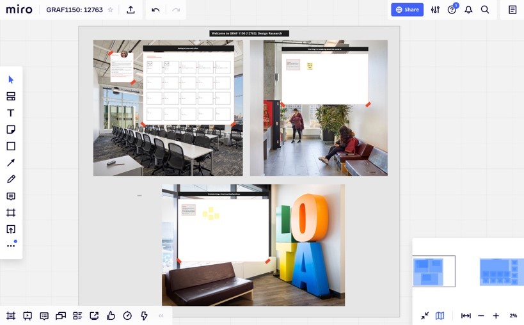
Task: Select the Text tool
Action: coord(11,113)
